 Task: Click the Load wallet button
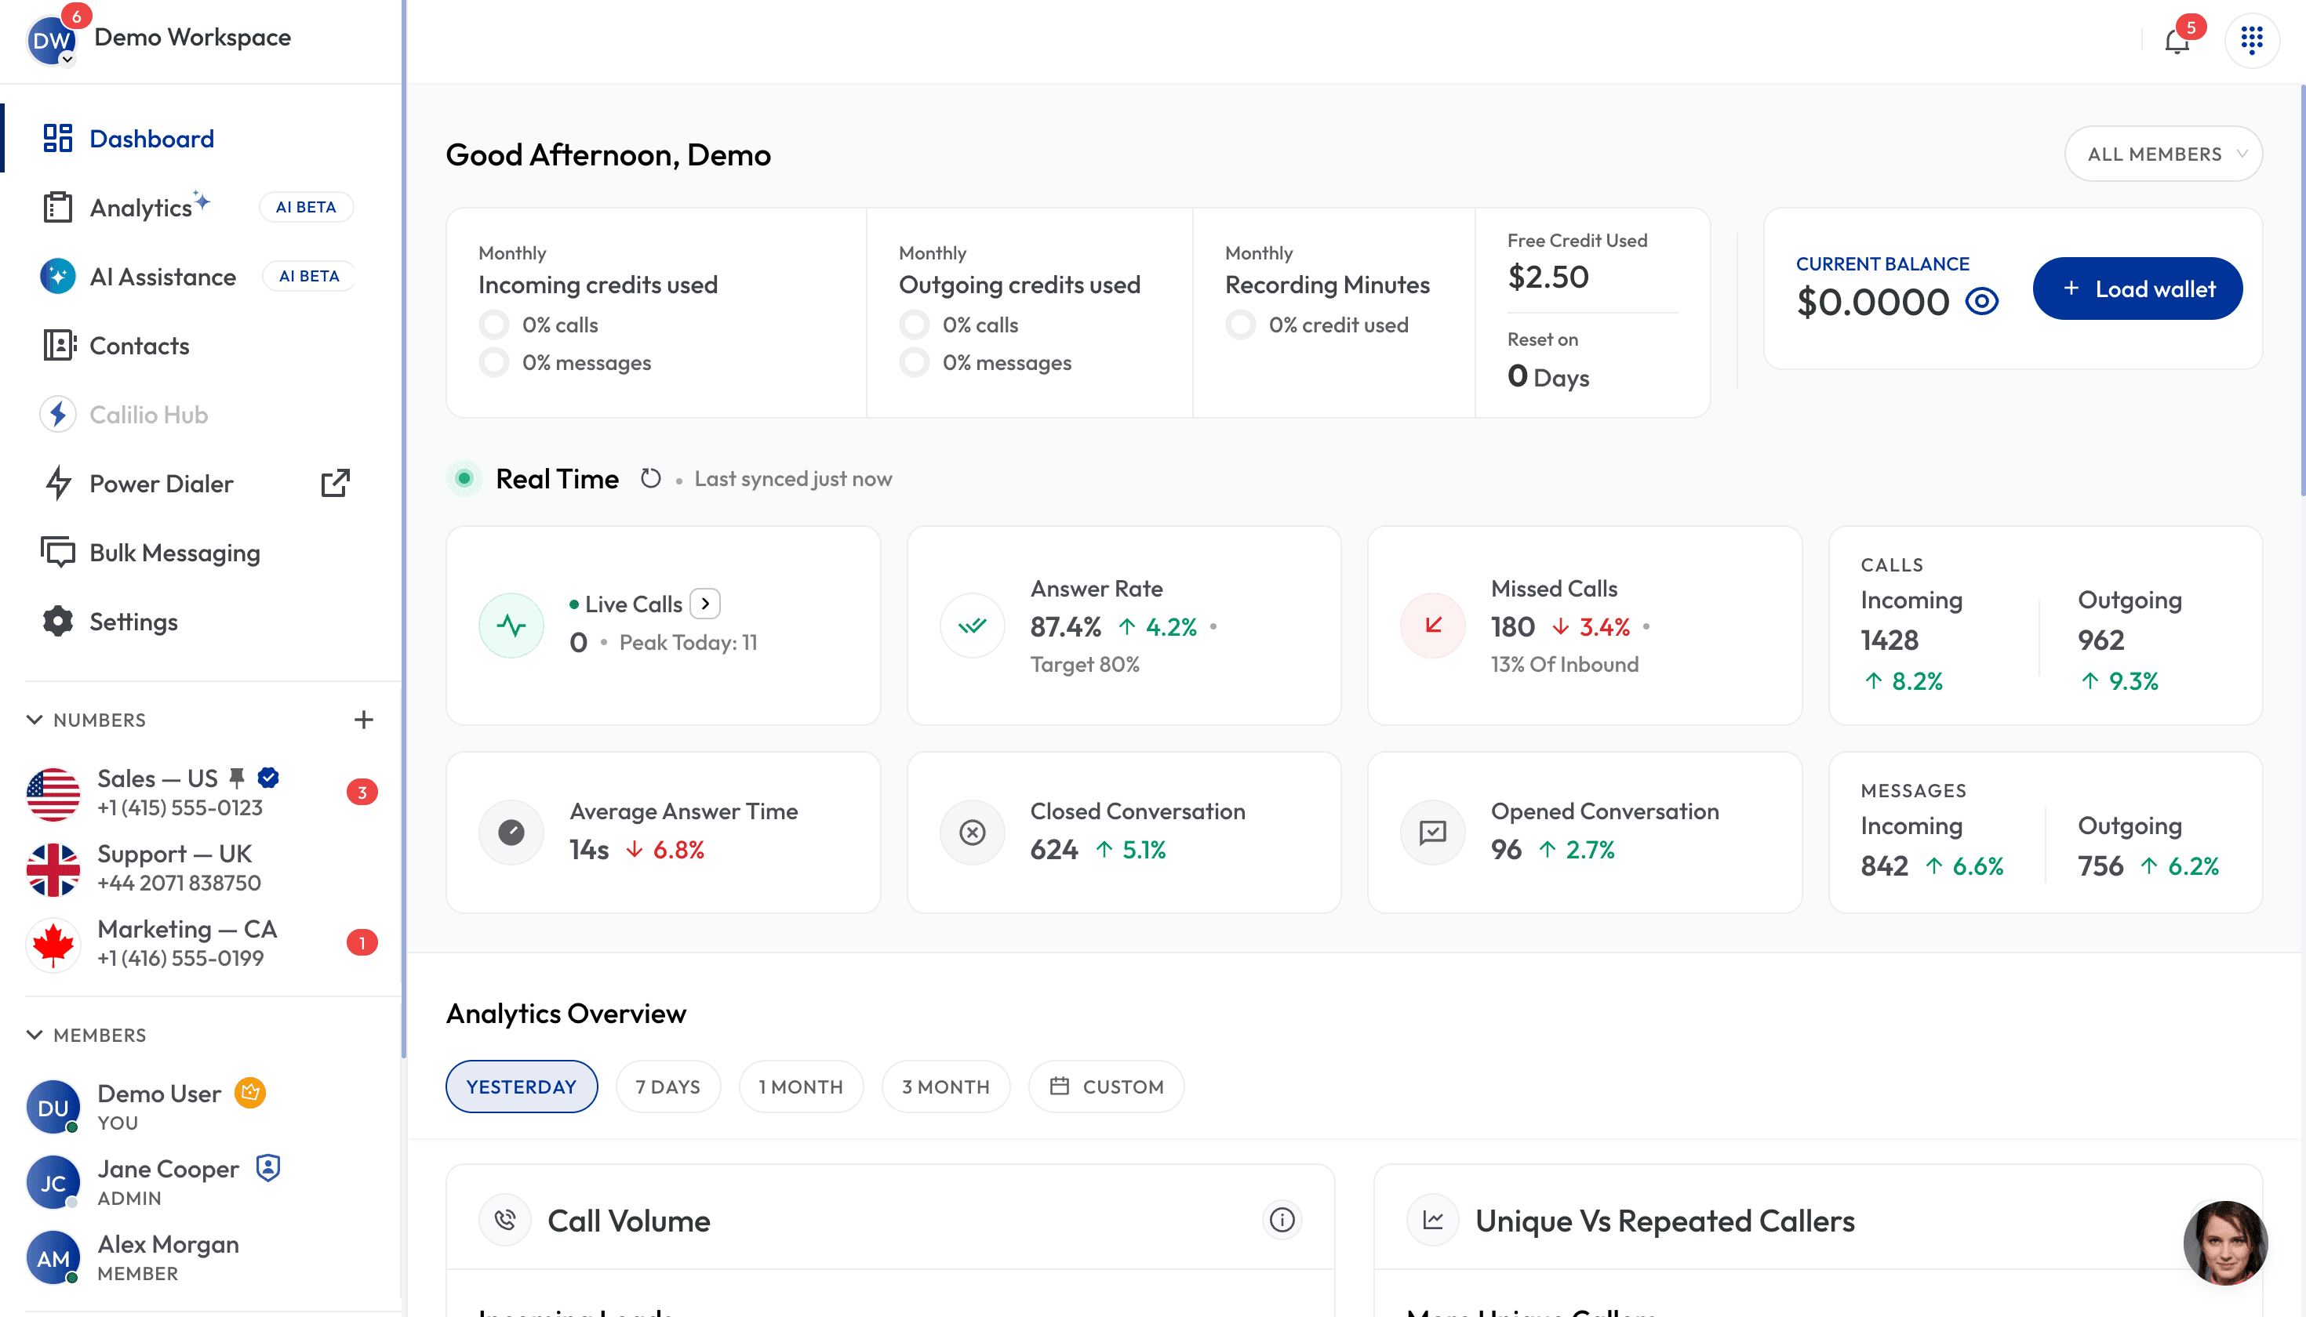pyautogui.click(x=2137, y=288)
